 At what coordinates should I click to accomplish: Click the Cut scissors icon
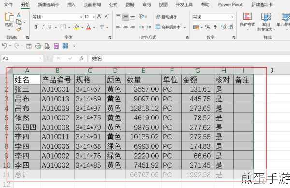[x=19, y=14]
